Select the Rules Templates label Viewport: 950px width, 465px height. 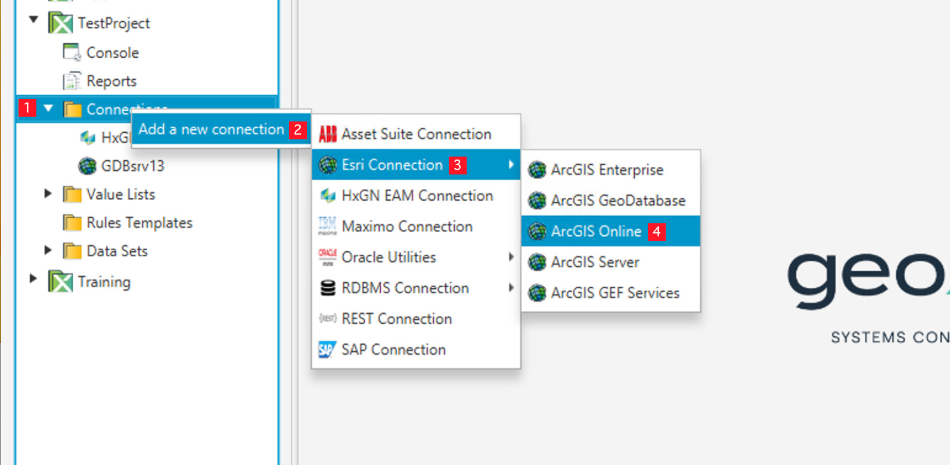139,223
